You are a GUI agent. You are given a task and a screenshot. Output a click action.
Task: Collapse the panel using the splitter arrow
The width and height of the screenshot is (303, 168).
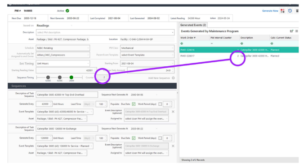click(178, 93)
